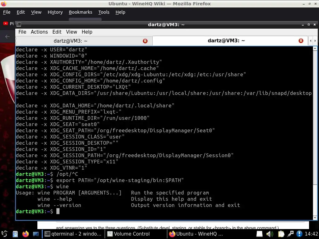
Task: Select YouTube tab in Firefox
Action: click(8, 24)
